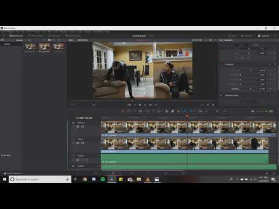The width and height of the screenshot is (279, 209).
Task: Toggle the Media Pool panel button
Action: tap(16, 35)
